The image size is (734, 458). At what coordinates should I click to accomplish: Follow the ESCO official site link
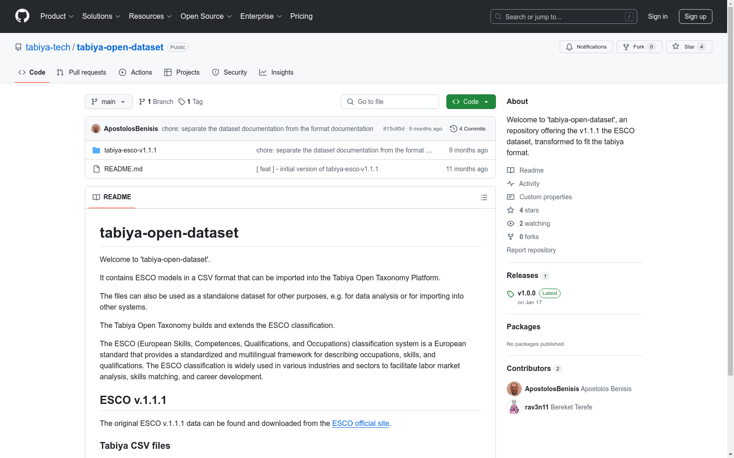(x=361, y=423)
